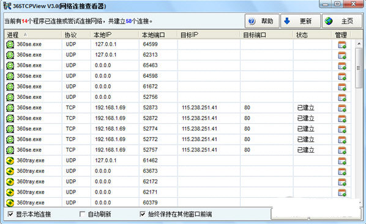Viewport: 366px width, 224px height.
Task: Click 360se.exe icon in port 52757 row
Action: 10,150
